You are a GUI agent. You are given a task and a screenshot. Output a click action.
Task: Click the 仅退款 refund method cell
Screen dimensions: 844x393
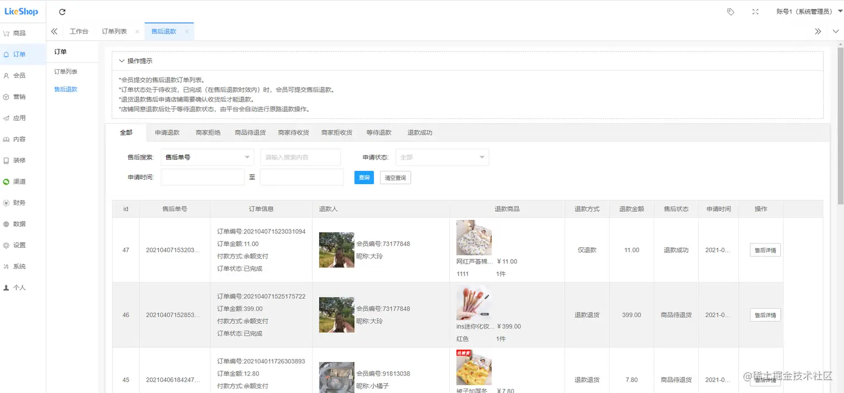(x=587, y=250)
